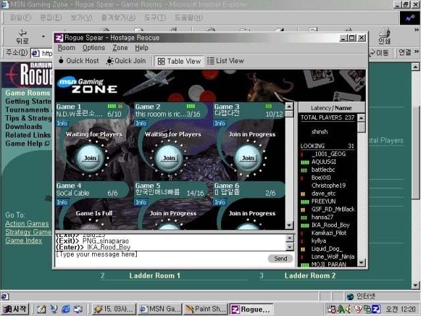The width and height of the screenshot is (421, 316).
Task: Click the Internet Explorer Print icon
Action: (384, 36)
